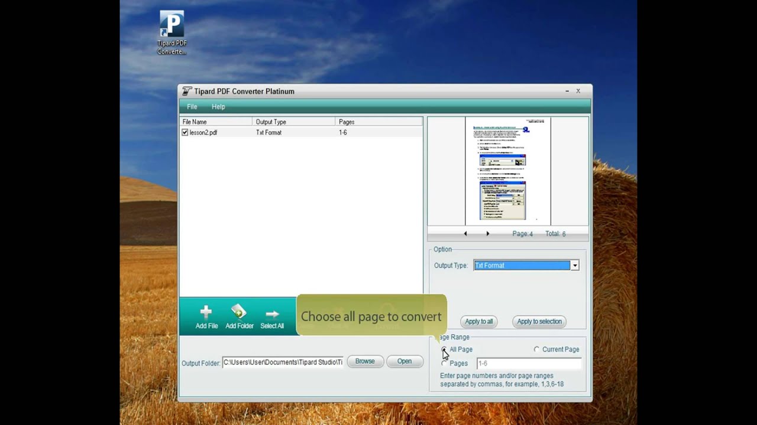Open the Output Type dropdown arrow
Viewport: 757px width, 425px height.
pos(574,266)
